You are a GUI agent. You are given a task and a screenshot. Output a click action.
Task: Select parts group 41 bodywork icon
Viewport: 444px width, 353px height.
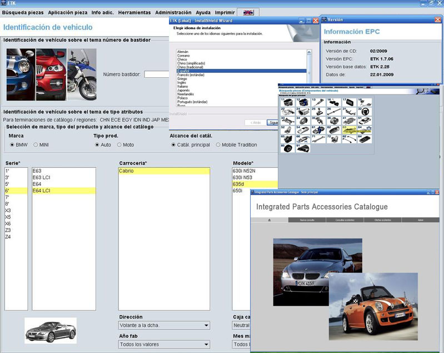[x=349, y=121]
